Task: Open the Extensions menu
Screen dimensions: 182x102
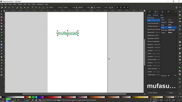Action: tap(40, 4)
